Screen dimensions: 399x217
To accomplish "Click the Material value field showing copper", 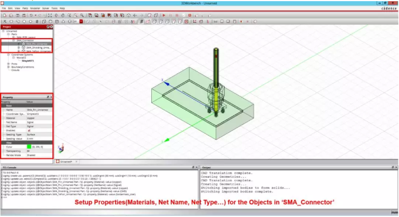I will pos(39,118).
